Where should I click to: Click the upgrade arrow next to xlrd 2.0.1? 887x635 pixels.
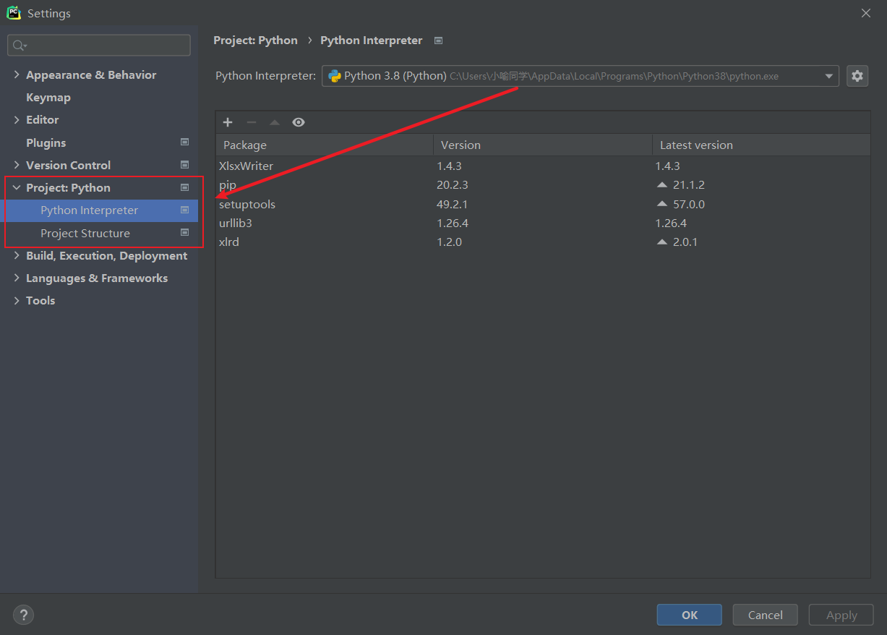pos(662,242)
